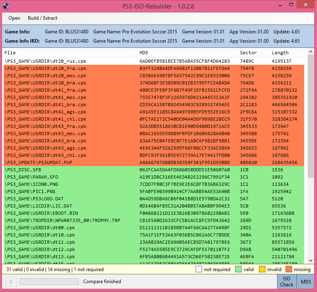Open the Build / Extract menu

(x=42, y=18)
